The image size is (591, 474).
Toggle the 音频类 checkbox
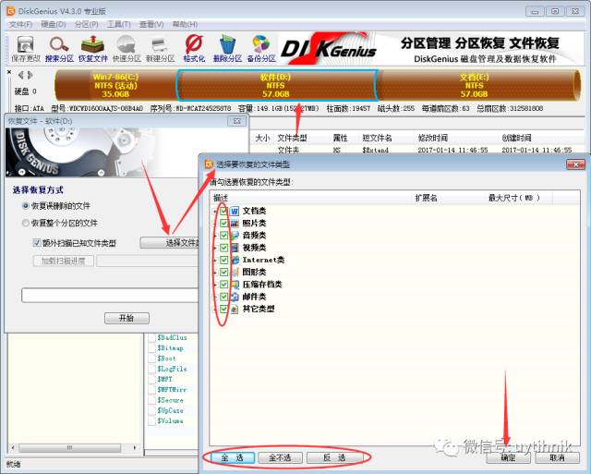pyautogui.click(x=223, y=236)
